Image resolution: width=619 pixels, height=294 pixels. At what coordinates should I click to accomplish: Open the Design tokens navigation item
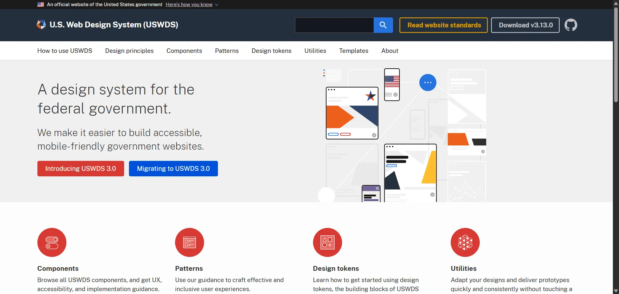(x=271, y=51)
